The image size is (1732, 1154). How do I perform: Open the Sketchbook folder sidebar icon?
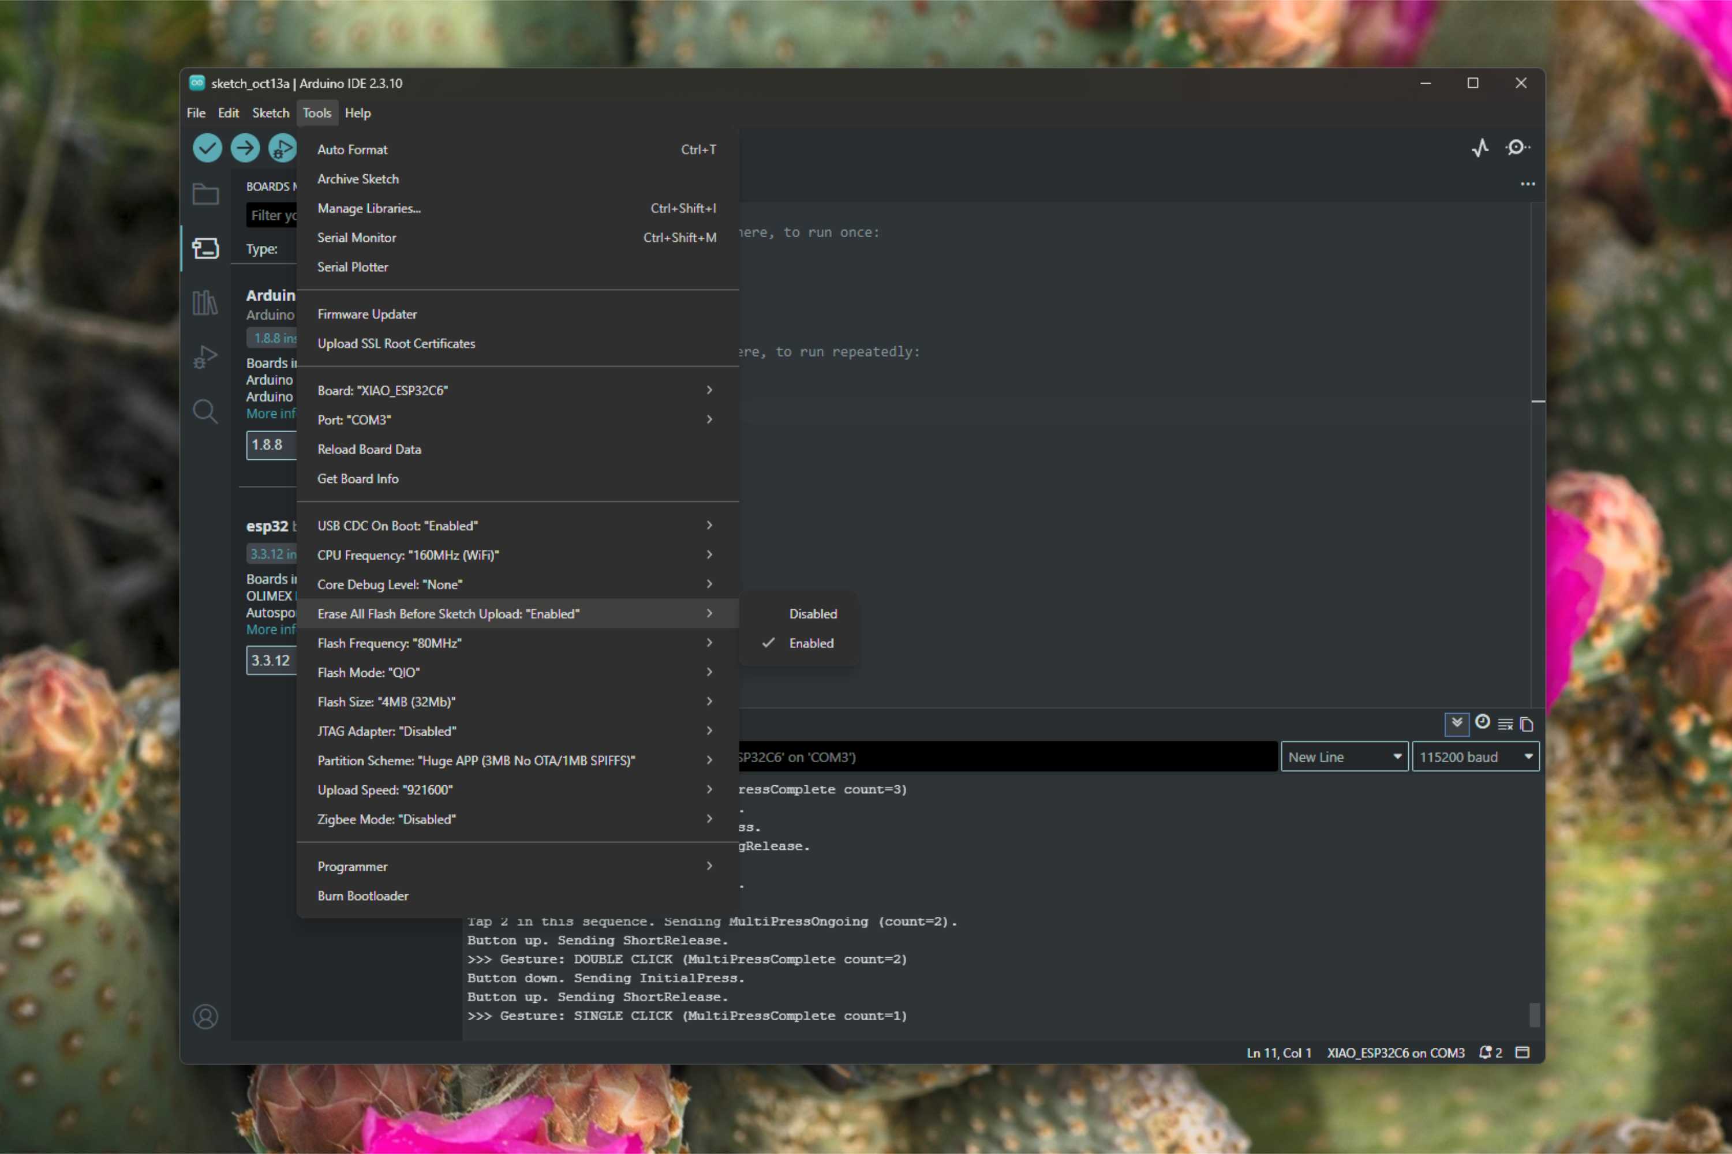(205, 194)
